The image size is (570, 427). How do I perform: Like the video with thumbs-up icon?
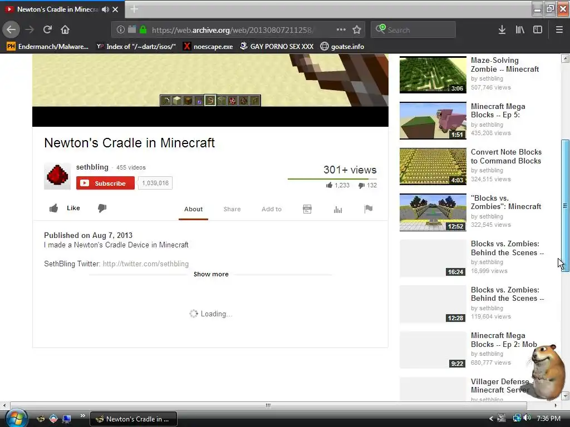pyautogui.click(x=54, y=208)
